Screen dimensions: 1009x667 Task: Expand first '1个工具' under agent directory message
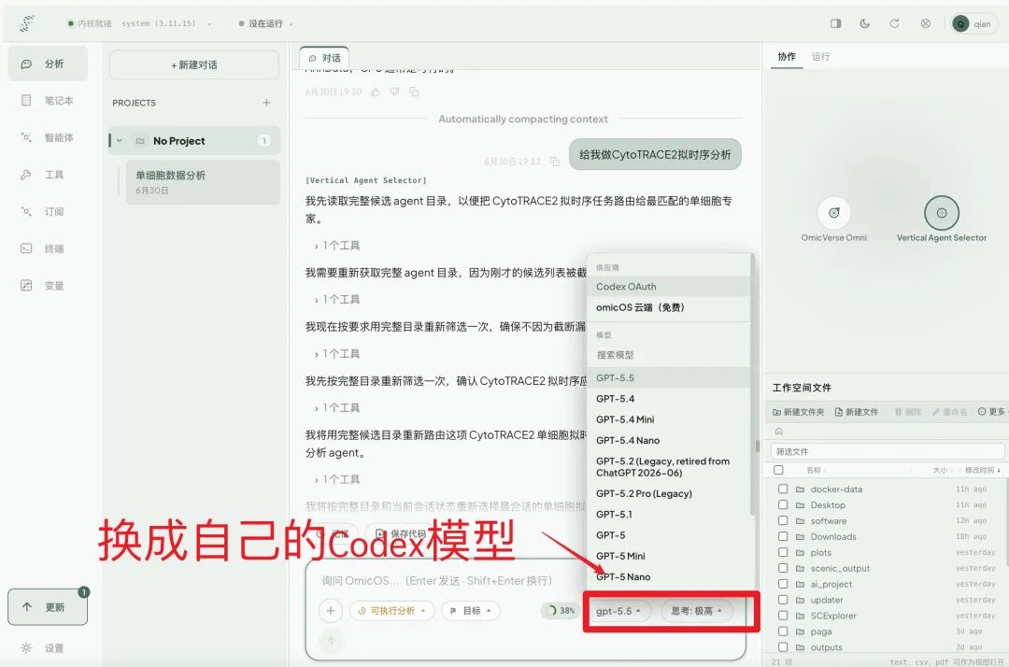(337, 245)
